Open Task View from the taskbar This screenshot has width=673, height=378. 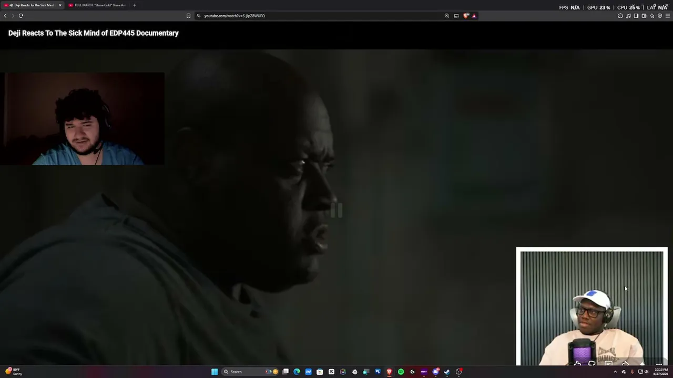(x=285, y=372)
